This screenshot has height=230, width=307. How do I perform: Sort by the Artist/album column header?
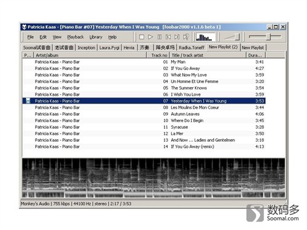[x=90, y=55]
